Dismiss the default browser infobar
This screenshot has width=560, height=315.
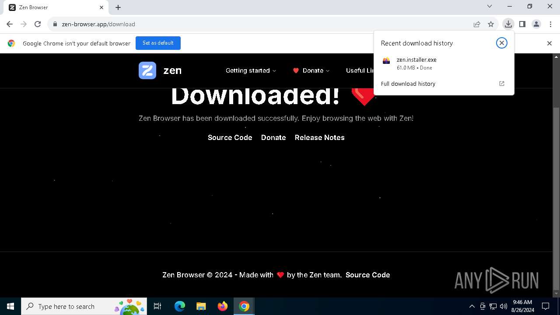tap(549, 43)
